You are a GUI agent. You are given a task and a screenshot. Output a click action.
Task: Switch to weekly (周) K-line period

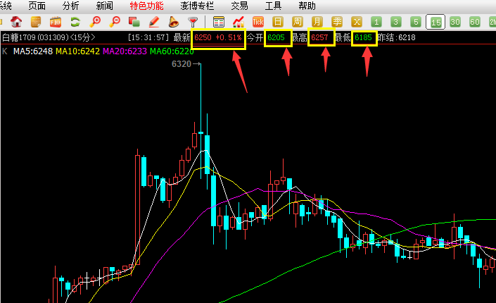click(298, 22)
